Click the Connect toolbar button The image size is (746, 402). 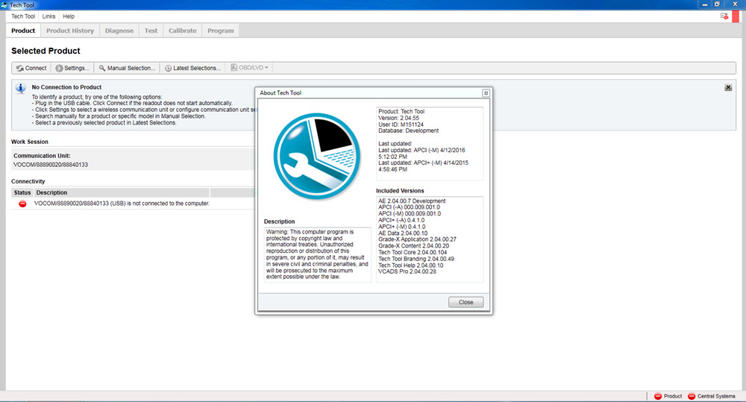pyautogui.click(x=31, y=68)
